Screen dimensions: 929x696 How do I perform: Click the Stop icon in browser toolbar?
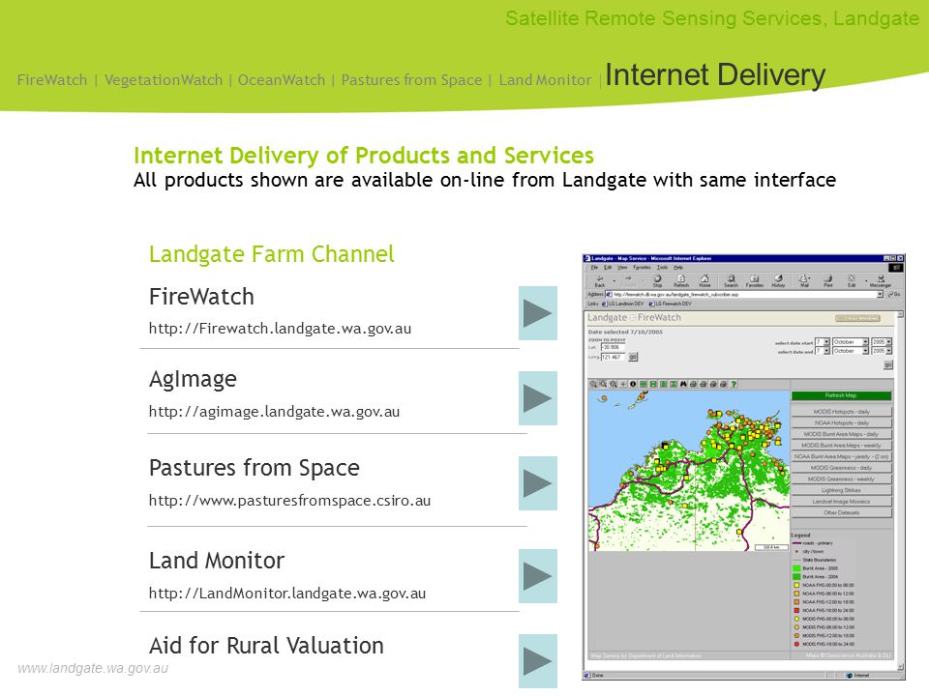click(x=658, y=281)
